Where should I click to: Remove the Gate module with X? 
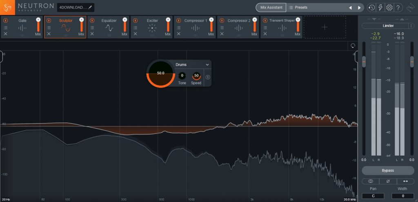point(5,34)
